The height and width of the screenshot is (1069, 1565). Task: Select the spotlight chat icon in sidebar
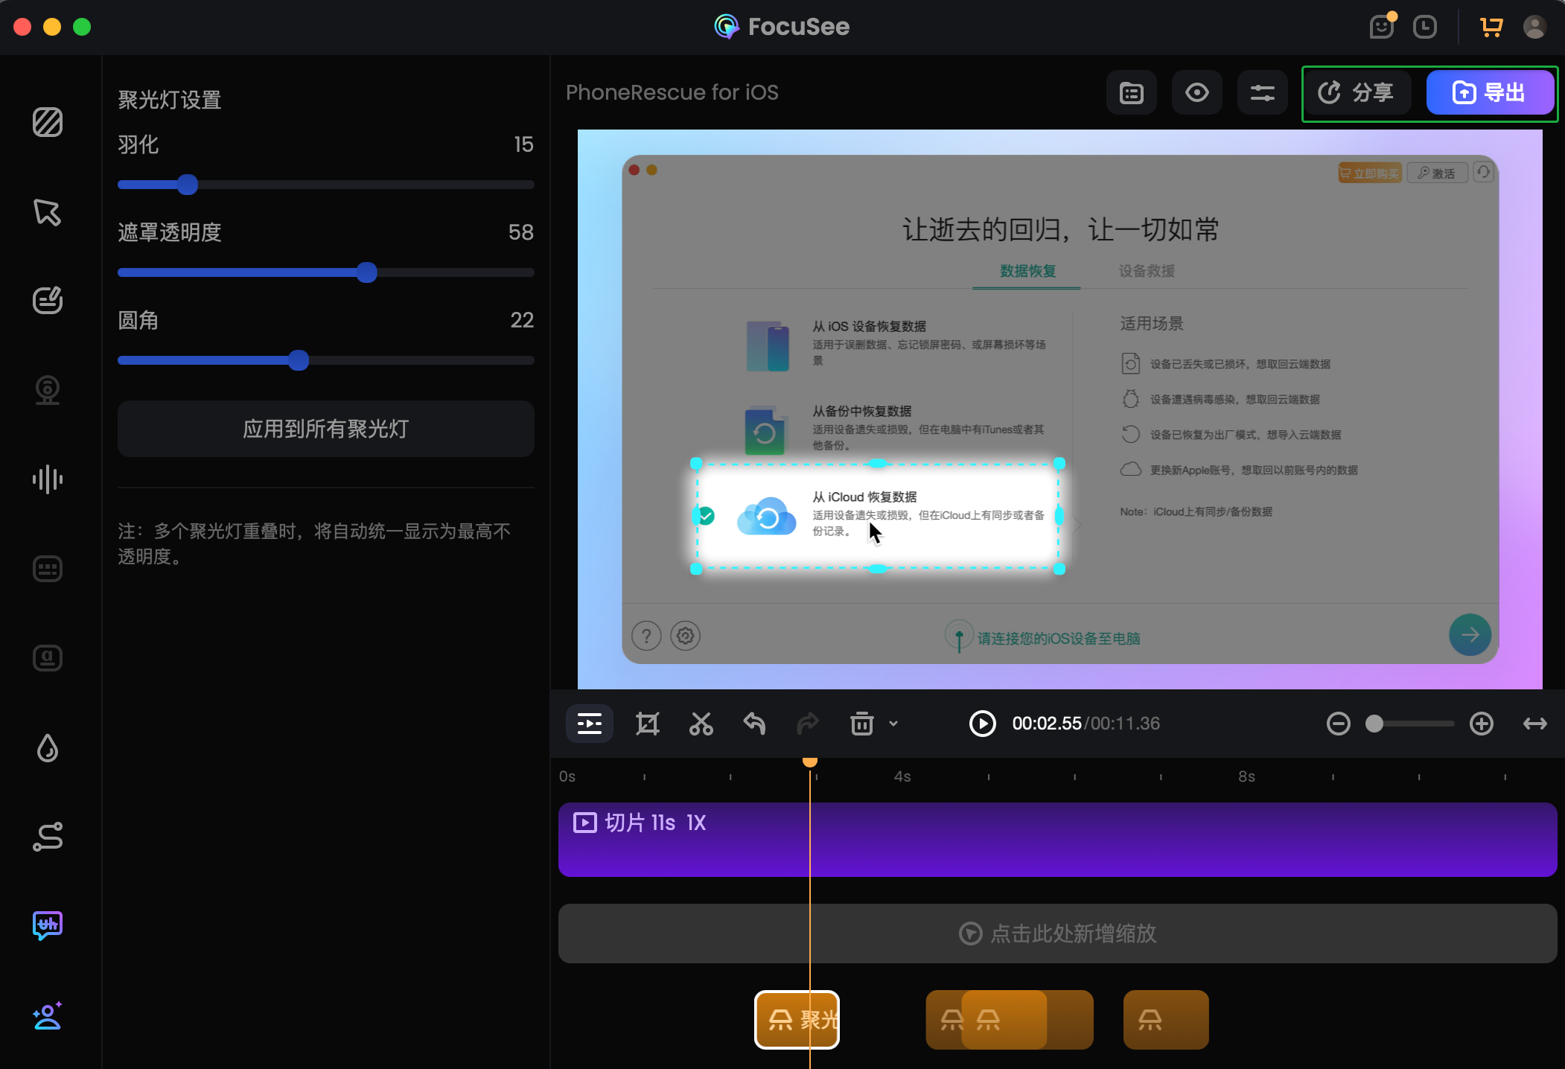point(48,926)
